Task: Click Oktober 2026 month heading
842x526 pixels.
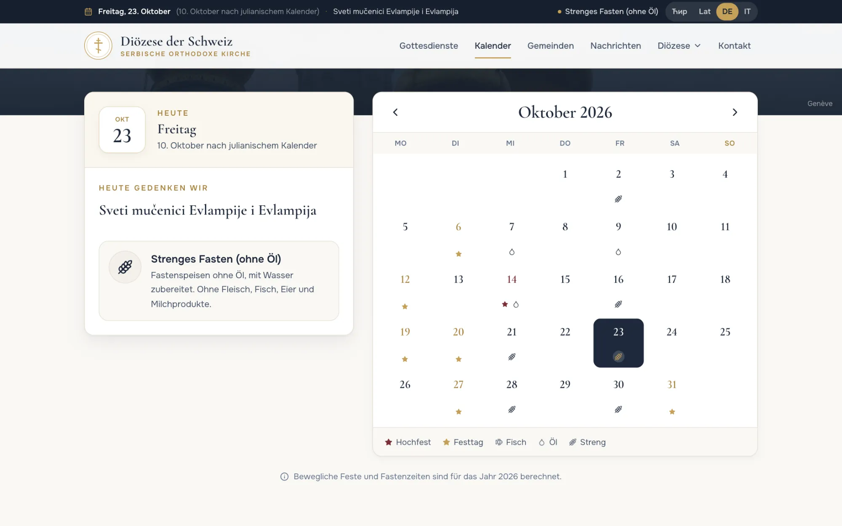Action: [x=565, y=112]
